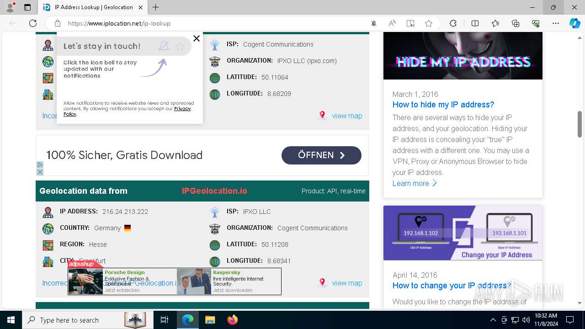Launch the Copilot sidebar icon
Viewport: 585px width, 329px height.
tap(574, 23)
